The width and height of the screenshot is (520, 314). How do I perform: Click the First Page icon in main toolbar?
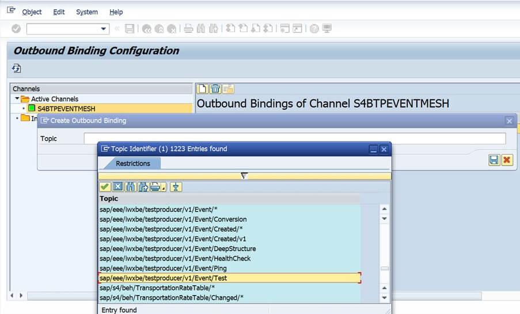(230, 29)
